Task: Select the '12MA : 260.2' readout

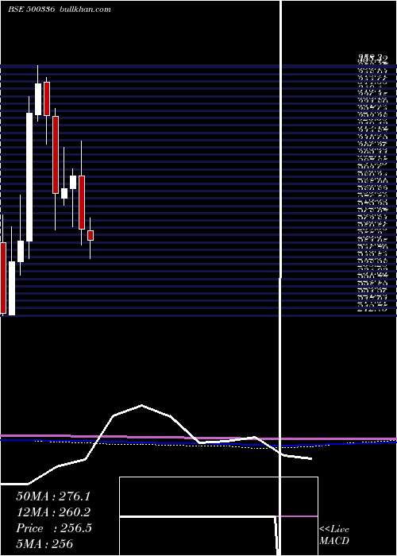Action: 53,512
